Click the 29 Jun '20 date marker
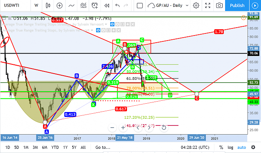The image size is (261, 153). pos(197,138)
